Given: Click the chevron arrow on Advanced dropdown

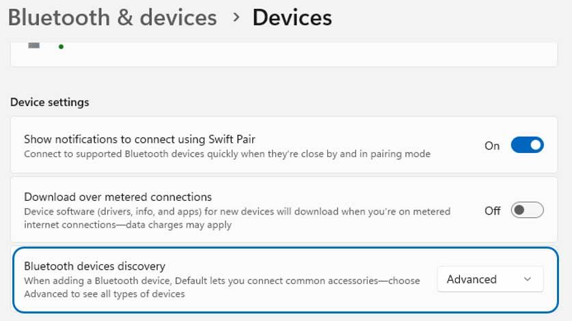Looking at the screenshot, I should click(527, 279).
